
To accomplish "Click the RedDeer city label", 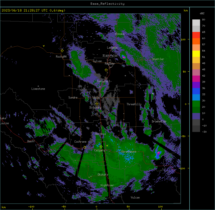I will pyautogui.click(x=110, y=64).
